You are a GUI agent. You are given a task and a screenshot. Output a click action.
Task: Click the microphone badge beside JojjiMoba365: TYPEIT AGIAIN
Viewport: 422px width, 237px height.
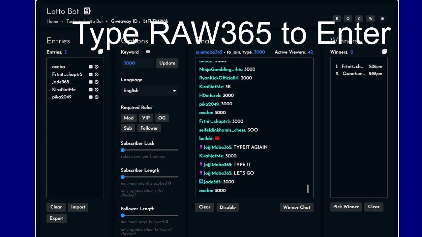201,147
